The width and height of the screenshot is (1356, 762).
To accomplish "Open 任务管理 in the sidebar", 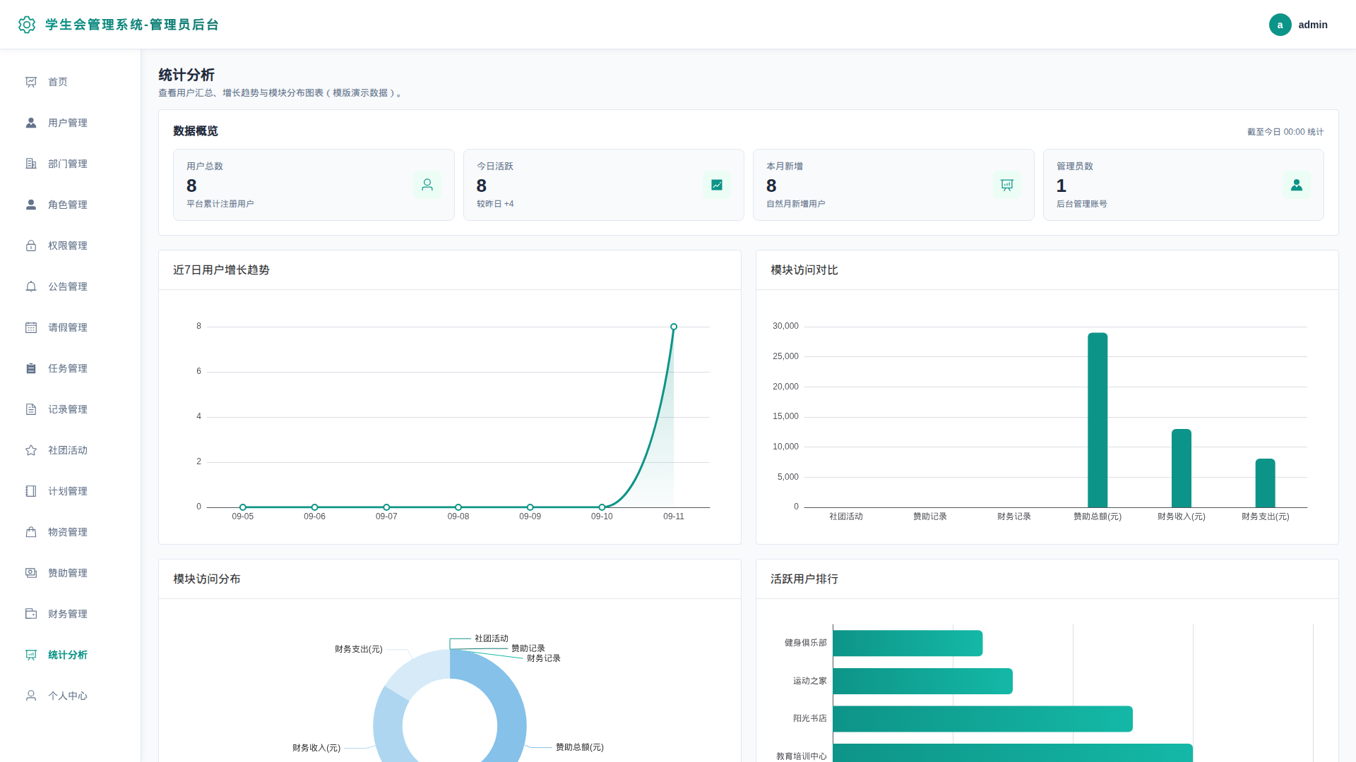I will (x=71, y=368).
